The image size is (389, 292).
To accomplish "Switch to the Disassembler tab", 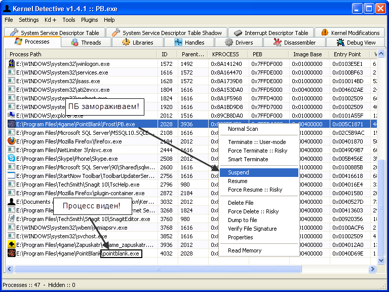I will [294, 43].
